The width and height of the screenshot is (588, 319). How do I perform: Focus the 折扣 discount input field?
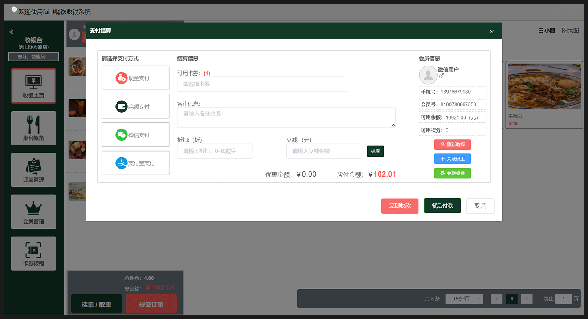click(215, 151)
